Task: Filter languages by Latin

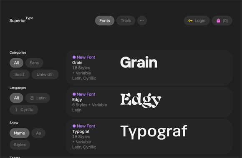Action: 38,98
